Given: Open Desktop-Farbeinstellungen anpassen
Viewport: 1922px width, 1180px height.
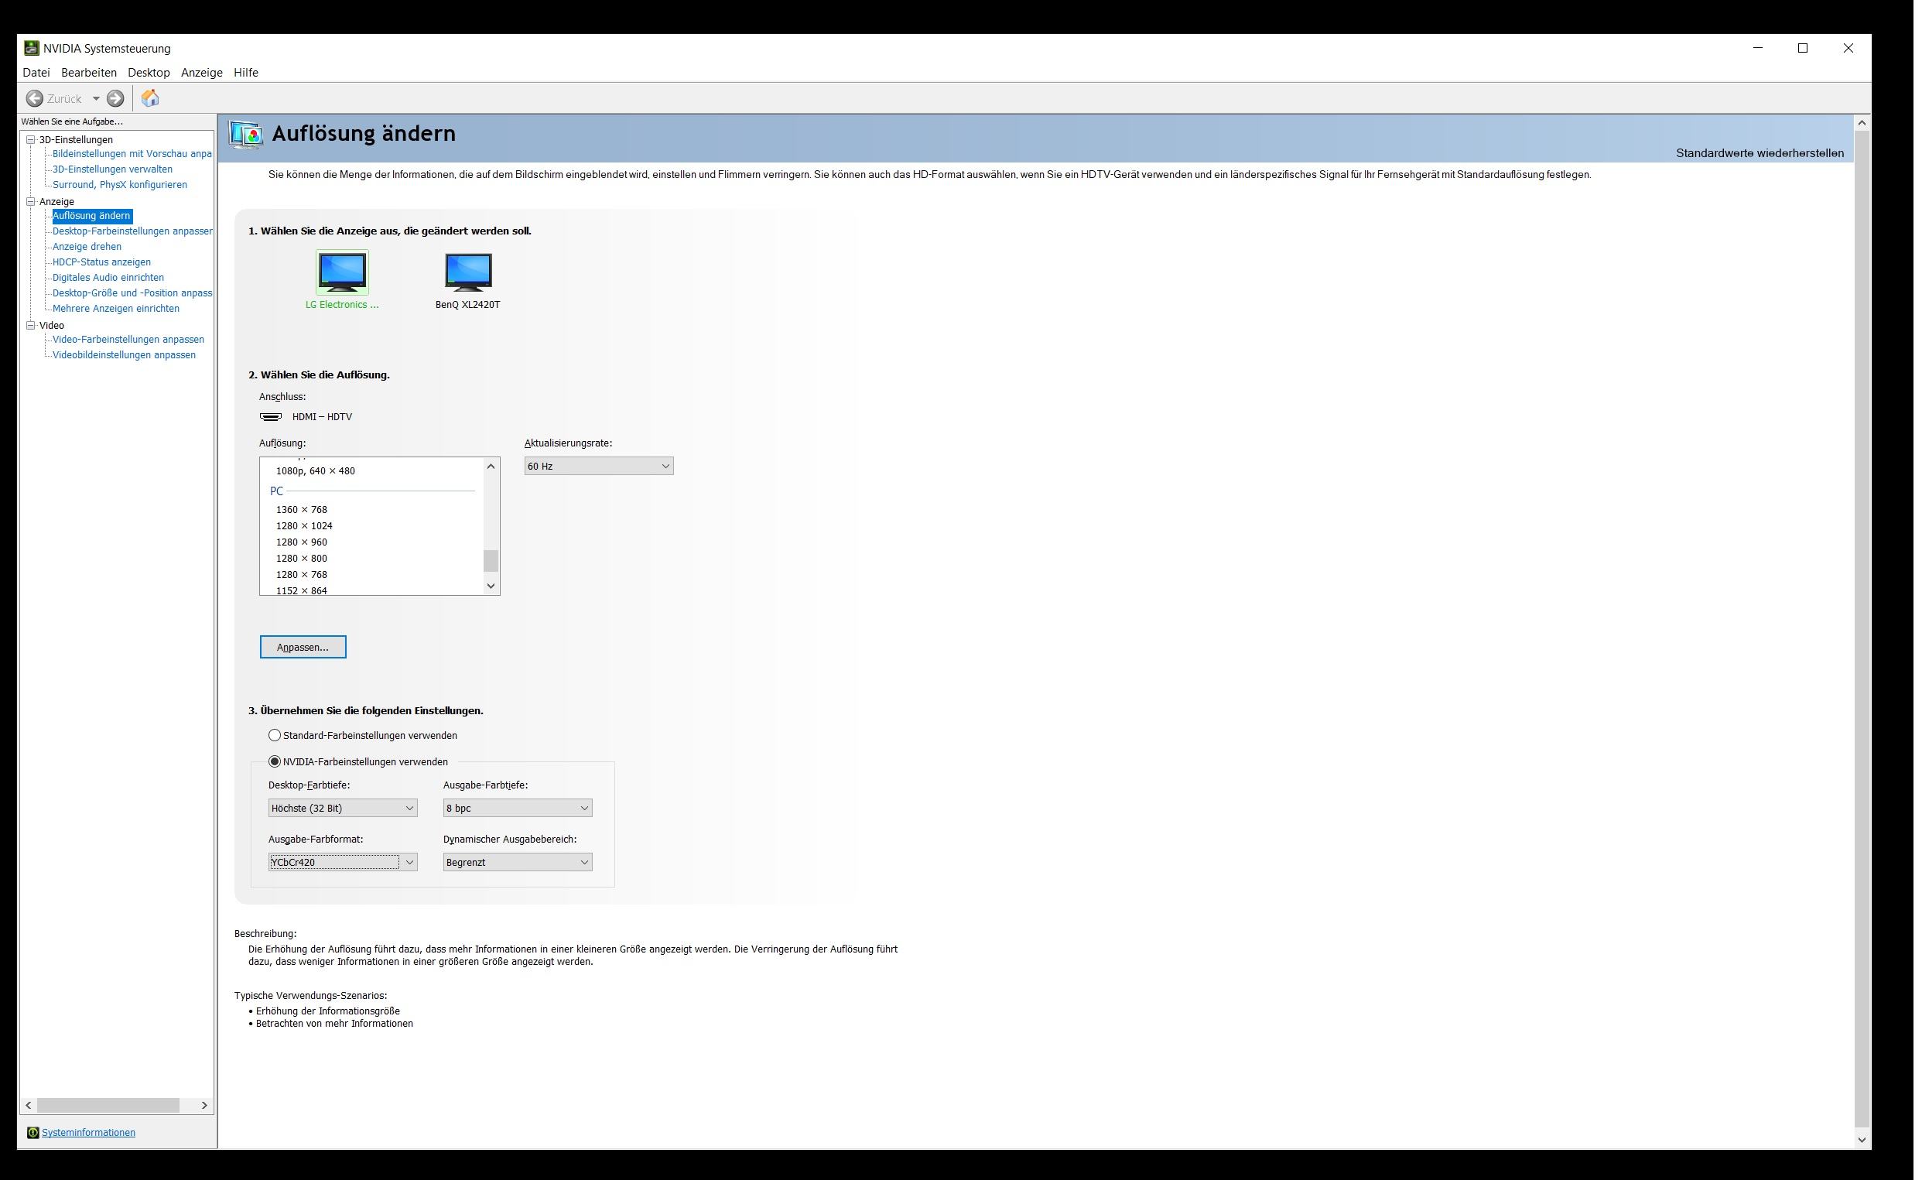Looking at the screenshot, I should point(132,231).
